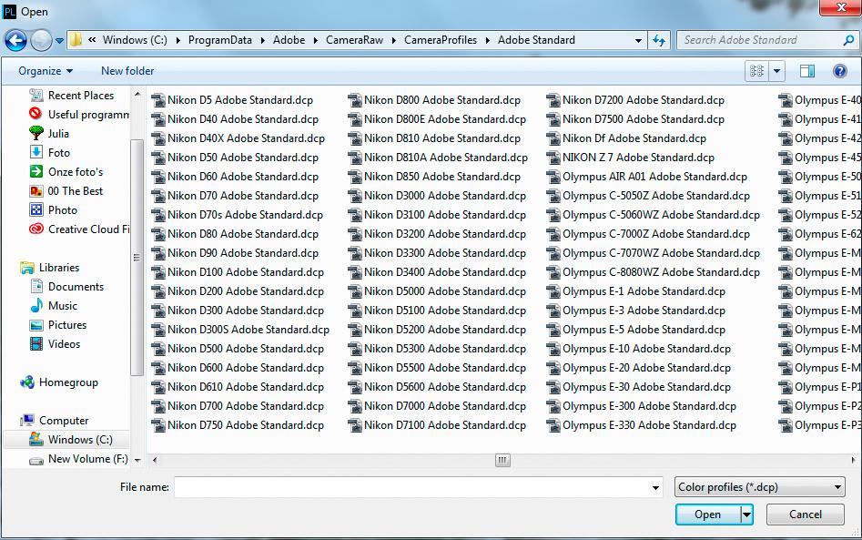Navigate to CameraRaw in the breadcrumb
This screenshot has width=862, height=540.
click(355, 40)
